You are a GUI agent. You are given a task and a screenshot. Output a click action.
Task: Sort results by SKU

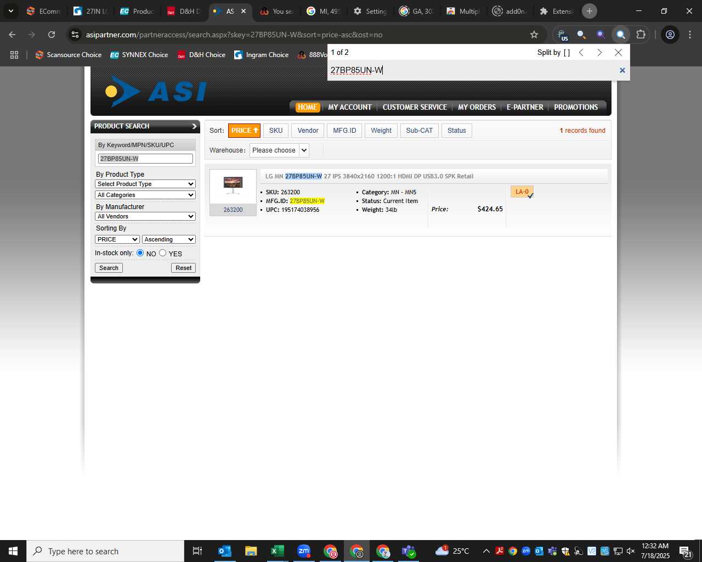click(x=276, y=131)
